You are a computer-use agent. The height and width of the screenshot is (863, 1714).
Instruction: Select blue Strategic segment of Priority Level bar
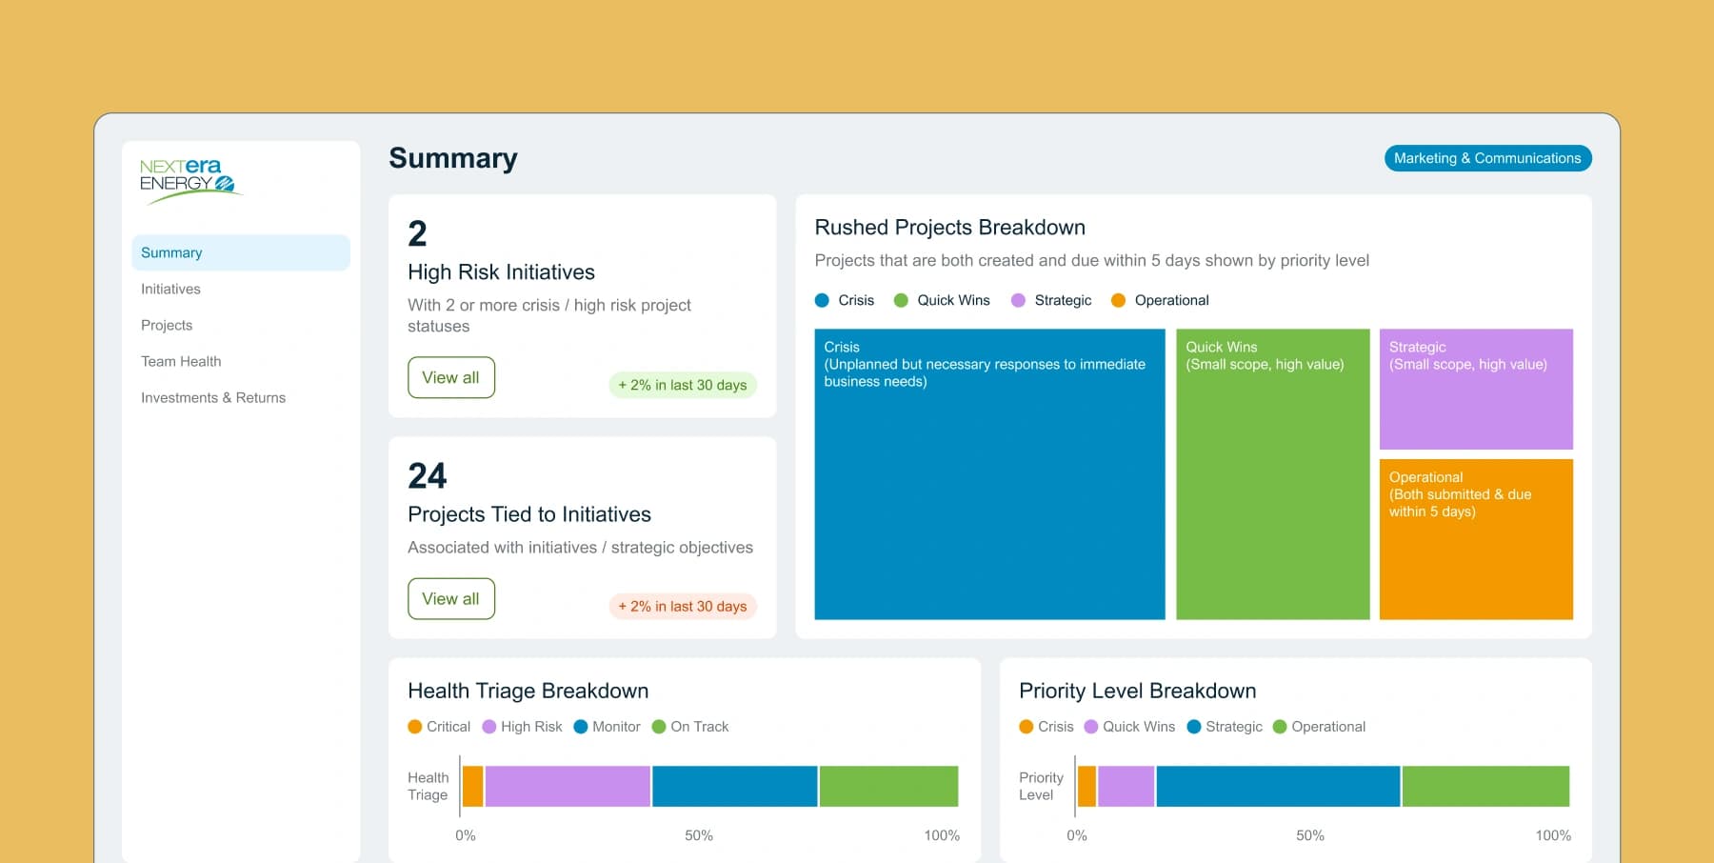[1279, 787]
